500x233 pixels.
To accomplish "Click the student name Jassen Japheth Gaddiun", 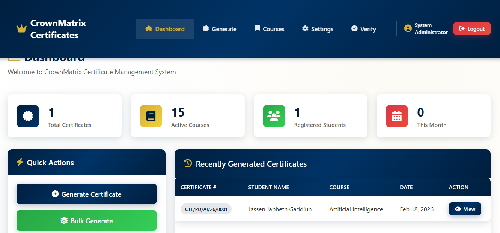I will click(280, 209).
